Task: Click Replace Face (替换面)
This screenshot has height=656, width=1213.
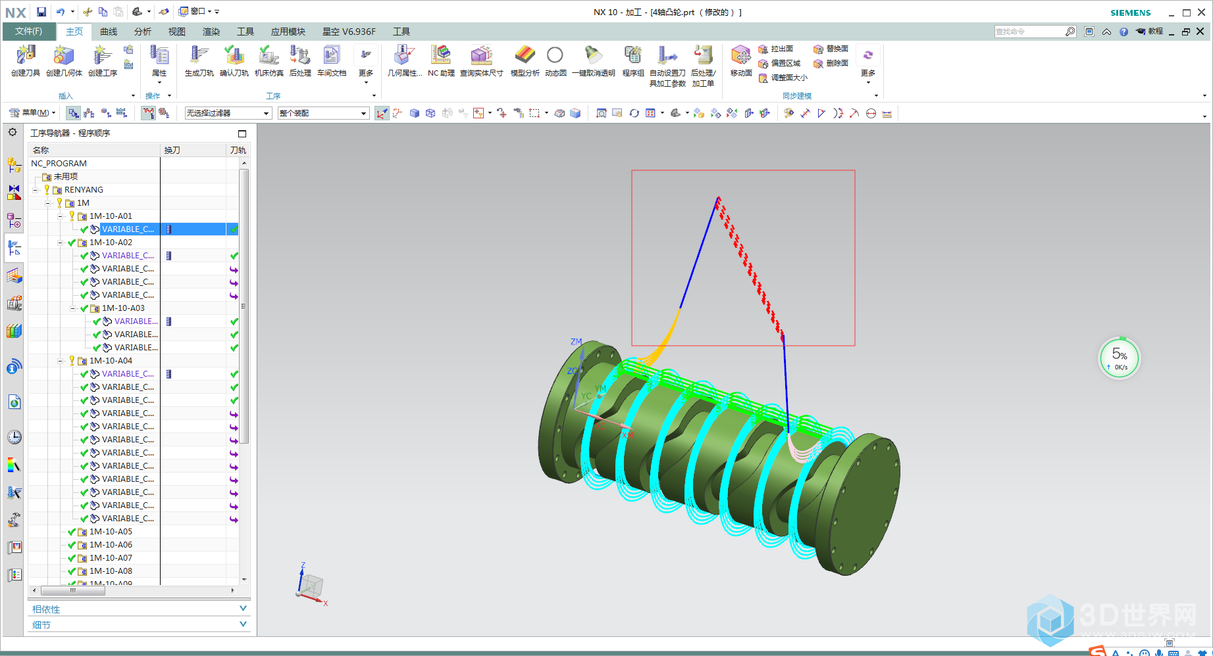Action: 831,49
